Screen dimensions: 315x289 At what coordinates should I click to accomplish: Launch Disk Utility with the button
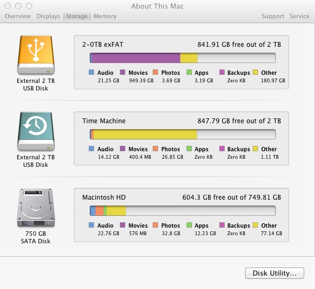click(x=275, y=273)
